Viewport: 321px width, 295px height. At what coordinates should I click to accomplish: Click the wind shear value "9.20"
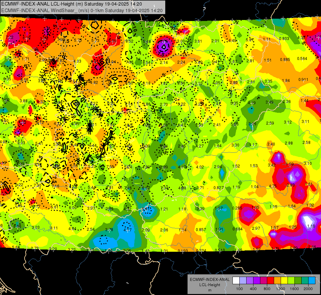click(x=111, y=104)
